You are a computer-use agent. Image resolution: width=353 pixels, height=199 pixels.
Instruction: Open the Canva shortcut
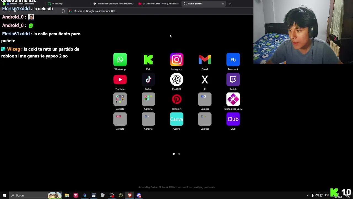point(177,119)
